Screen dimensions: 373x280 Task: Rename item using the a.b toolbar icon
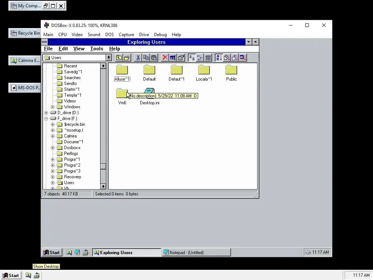pyautogui.click(x=173, y=58)
